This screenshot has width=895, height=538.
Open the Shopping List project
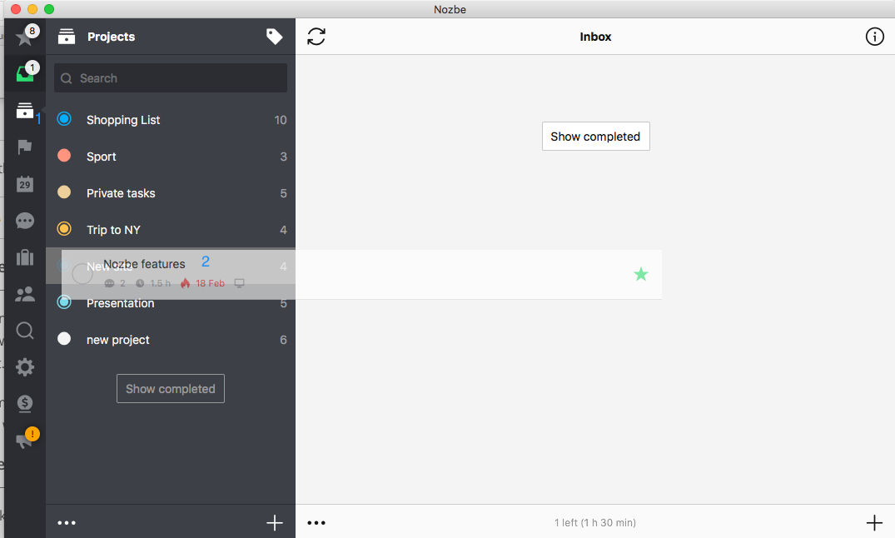pyautogui.click(x=171, y=120)
